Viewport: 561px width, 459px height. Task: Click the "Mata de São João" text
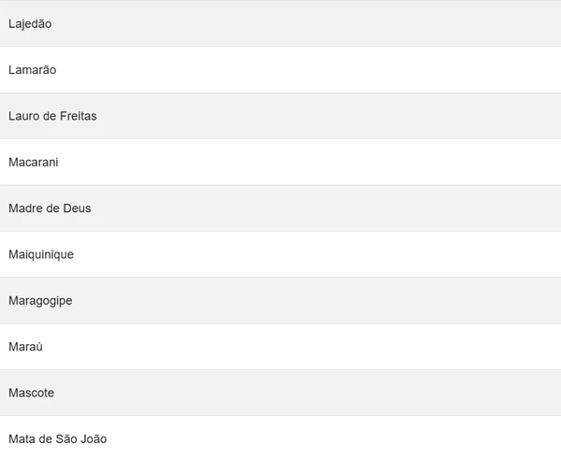click(x=57, y=438)
